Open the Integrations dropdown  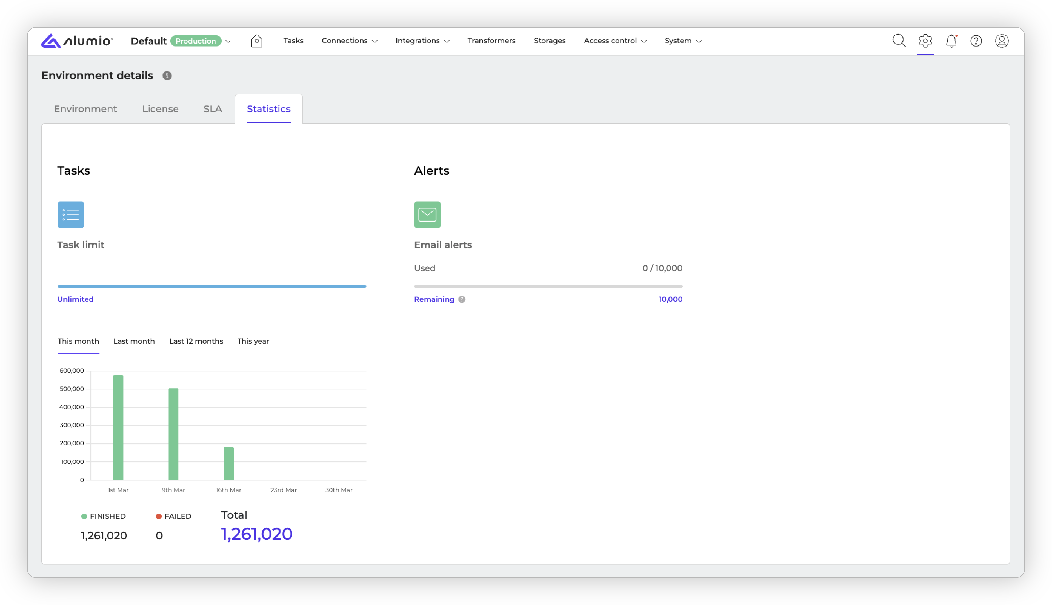422,41
